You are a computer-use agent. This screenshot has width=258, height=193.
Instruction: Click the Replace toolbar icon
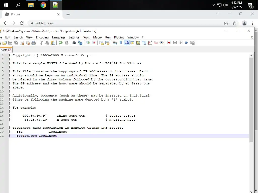[x=80, y=43]
